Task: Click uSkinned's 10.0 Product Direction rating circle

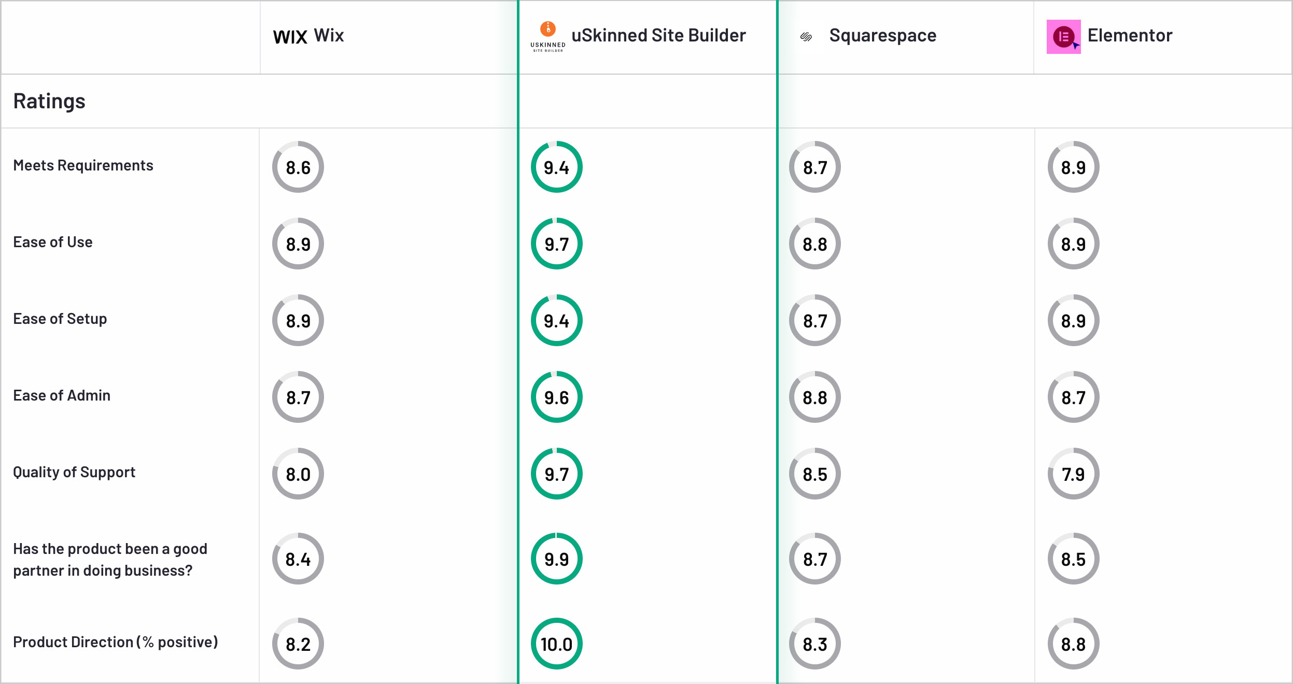Action: point(556,644)
